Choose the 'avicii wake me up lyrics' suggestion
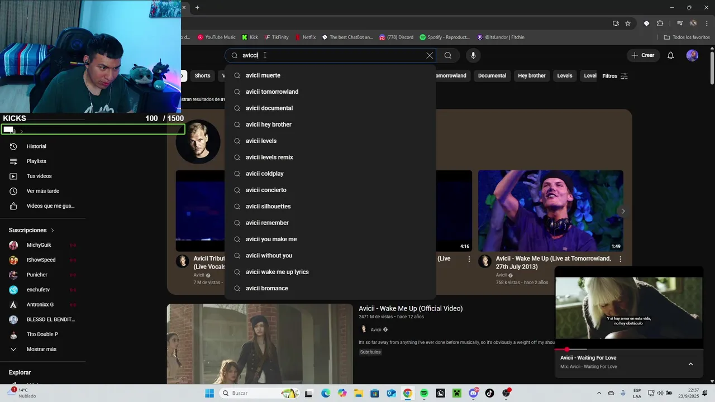 coord(330,272)
